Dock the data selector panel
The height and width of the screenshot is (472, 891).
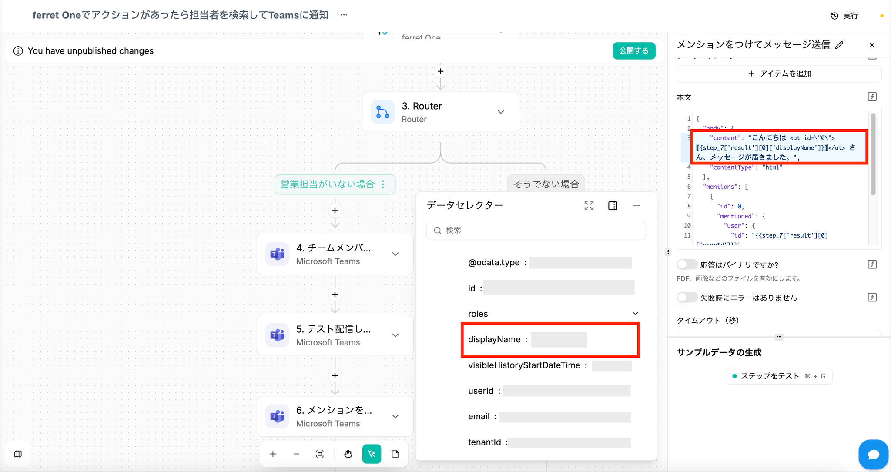tap(613, 206)
